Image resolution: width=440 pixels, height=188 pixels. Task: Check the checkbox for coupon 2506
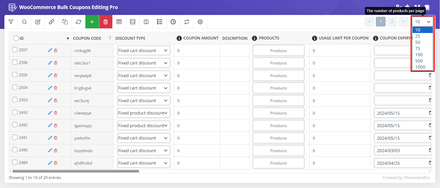point(15,62)
